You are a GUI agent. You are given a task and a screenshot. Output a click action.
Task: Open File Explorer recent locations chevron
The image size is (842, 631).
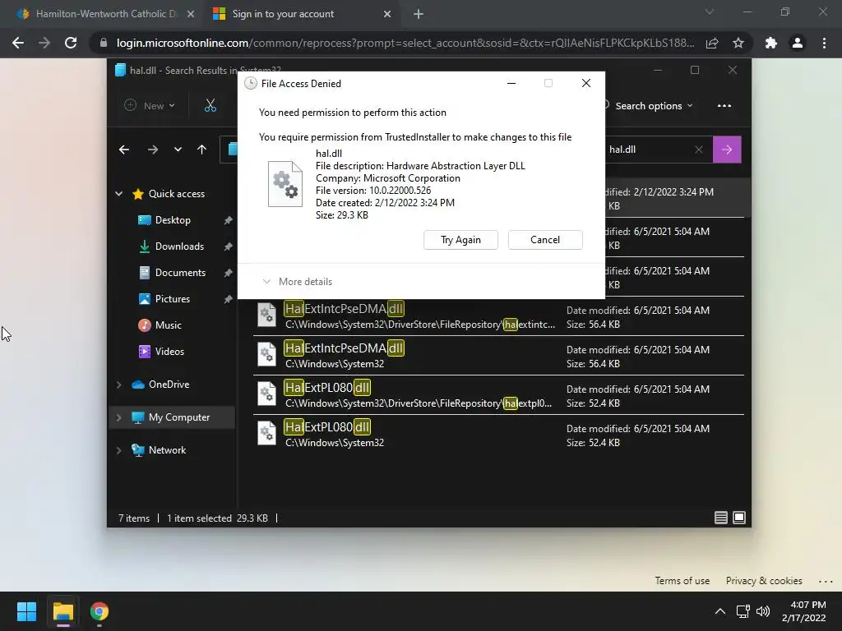(178, 150)
